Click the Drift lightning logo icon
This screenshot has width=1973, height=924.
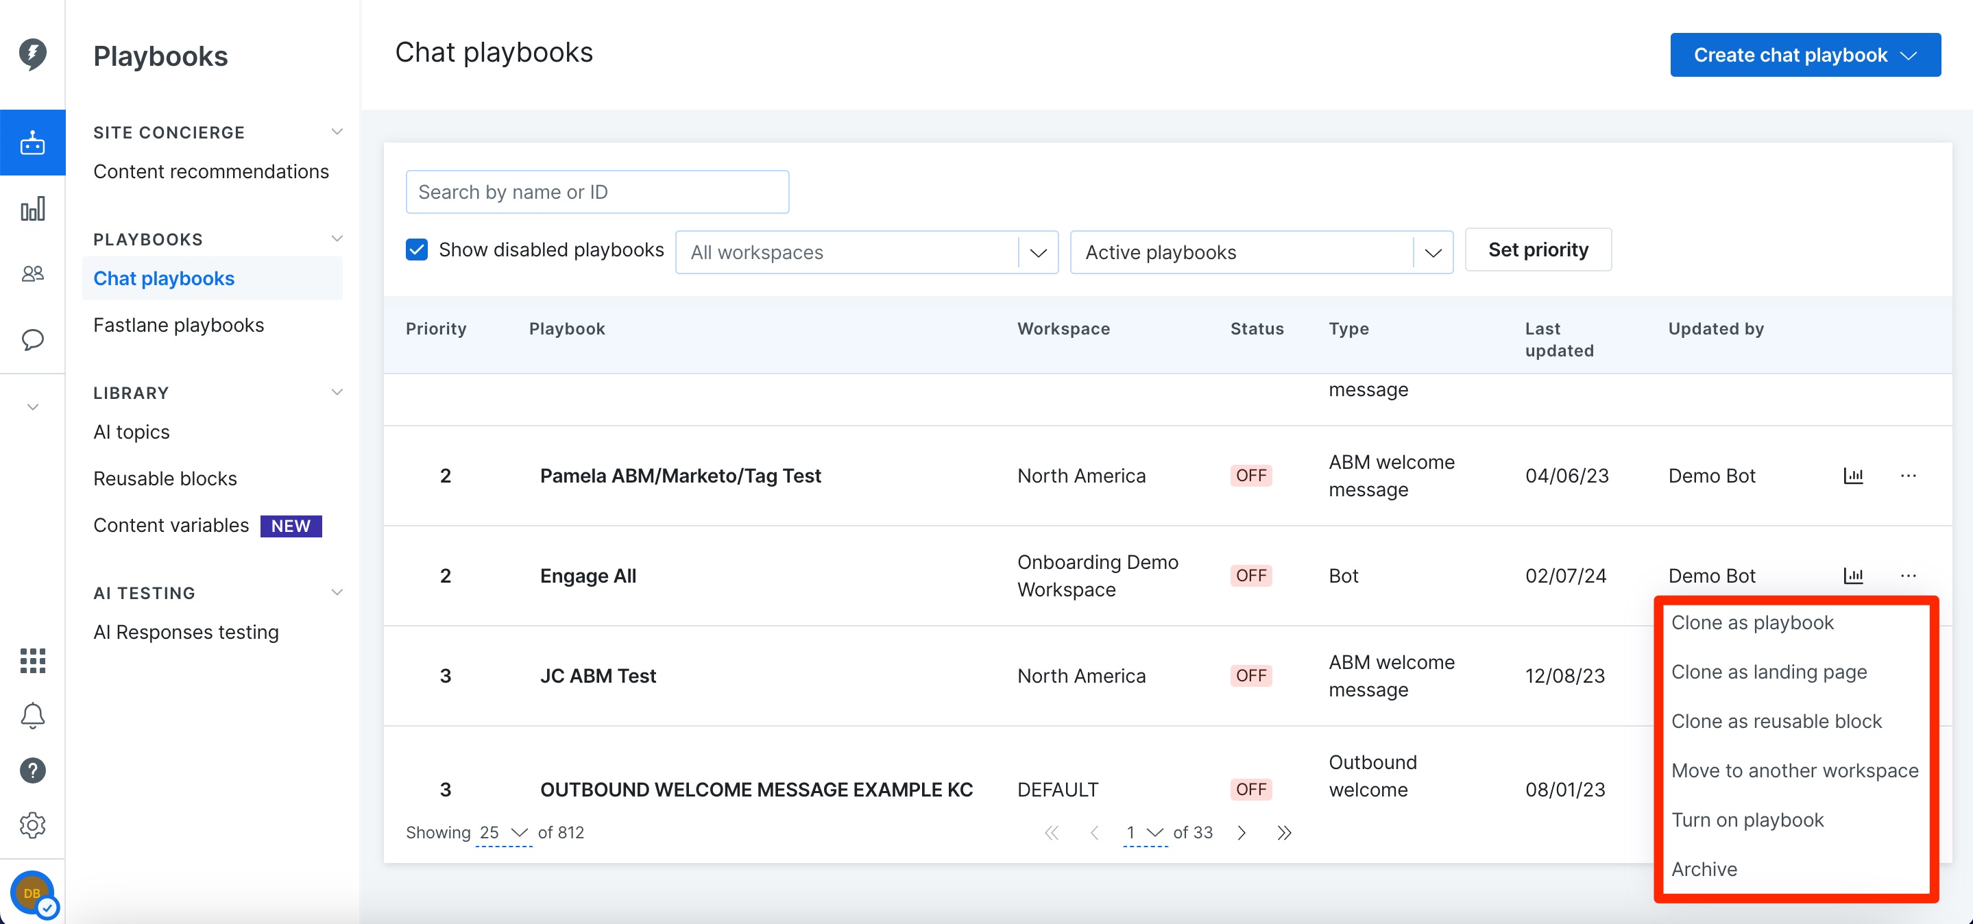pos(32,54)
